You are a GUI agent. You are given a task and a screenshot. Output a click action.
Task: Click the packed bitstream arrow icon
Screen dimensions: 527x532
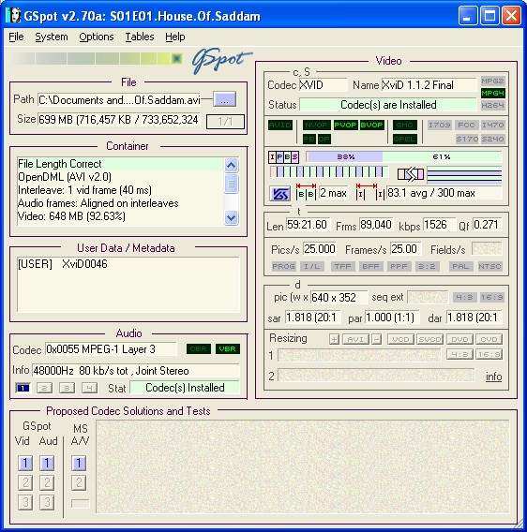point(411,174)
